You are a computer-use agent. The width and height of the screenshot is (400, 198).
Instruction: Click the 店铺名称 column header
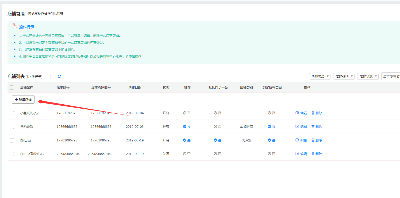pos(27,88)
